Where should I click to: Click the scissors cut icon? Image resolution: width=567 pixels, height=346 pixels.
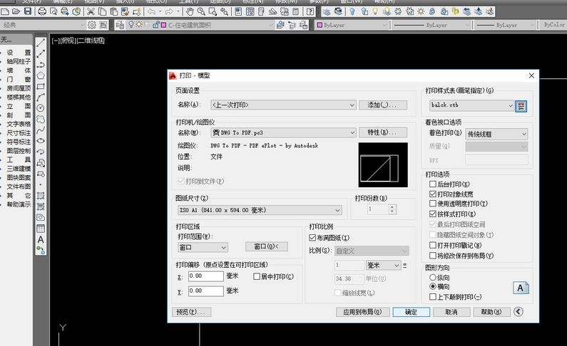(x=91, y=11)
